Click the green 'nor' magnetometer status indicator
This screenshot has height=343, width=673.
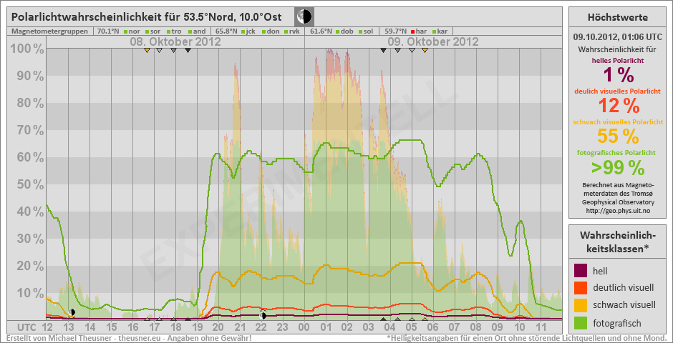coord(125,31)
